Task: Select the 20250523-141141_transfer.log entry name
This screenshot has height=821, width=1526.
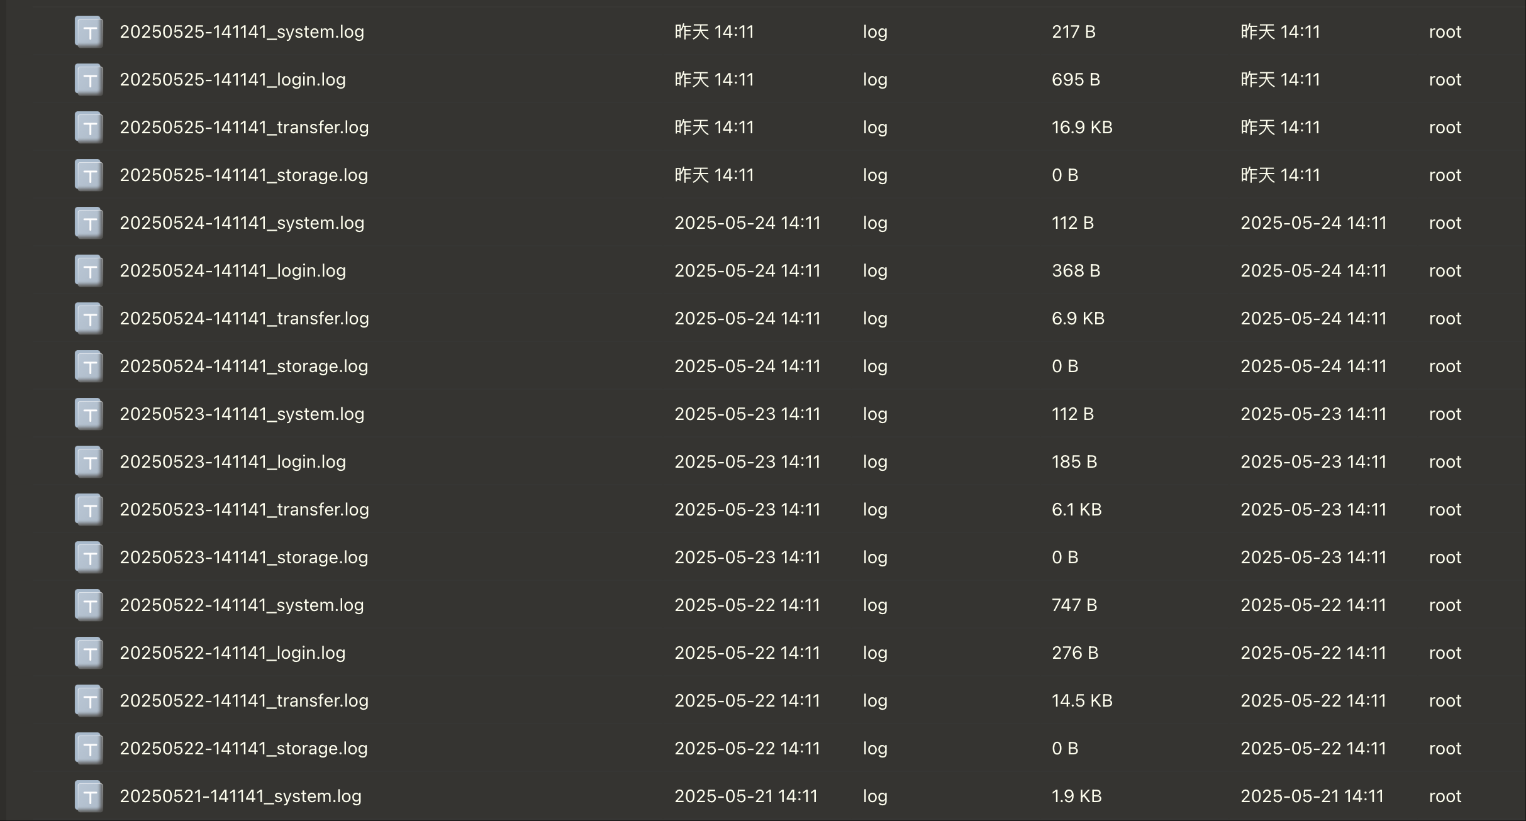Action: [x=245, y=510]
